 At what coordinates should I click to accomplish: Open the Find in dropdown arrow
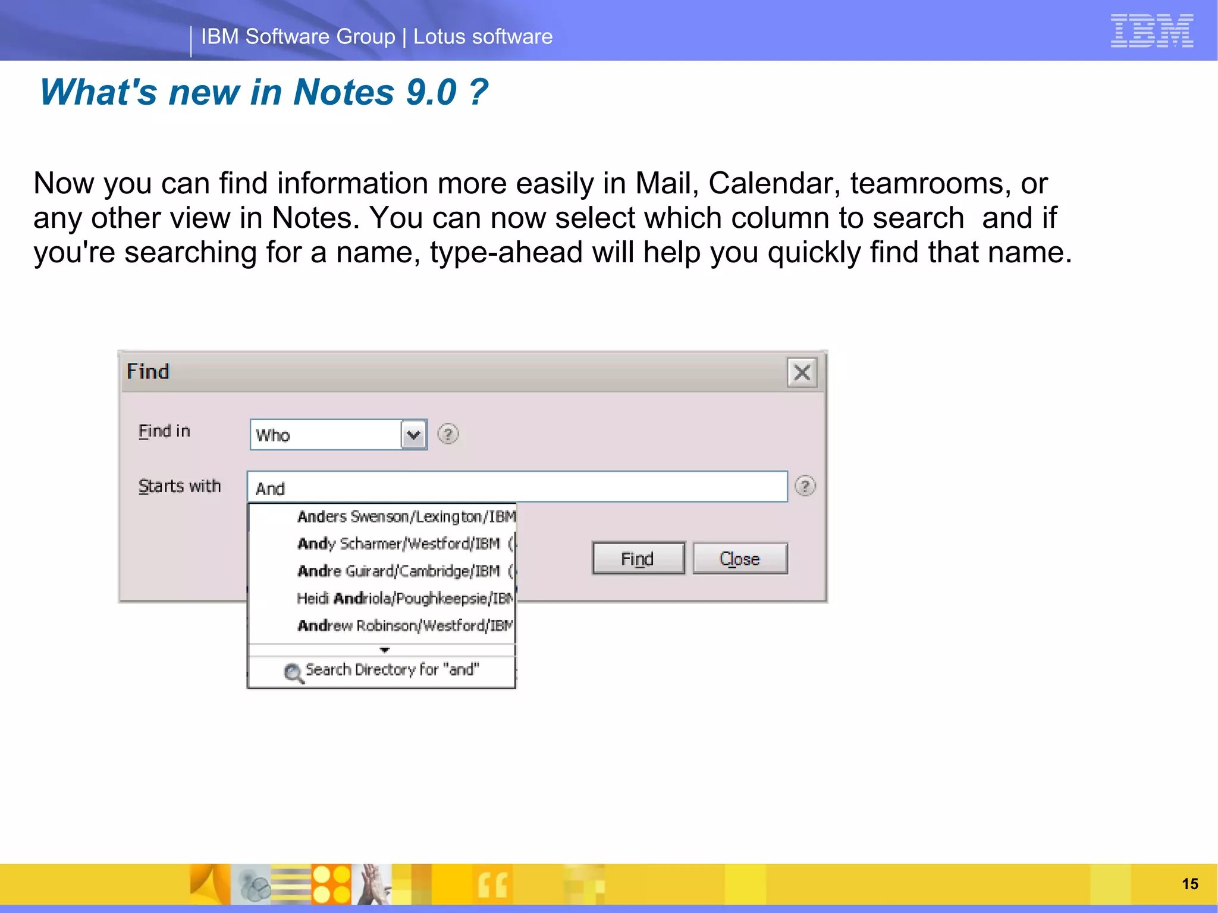414,435
